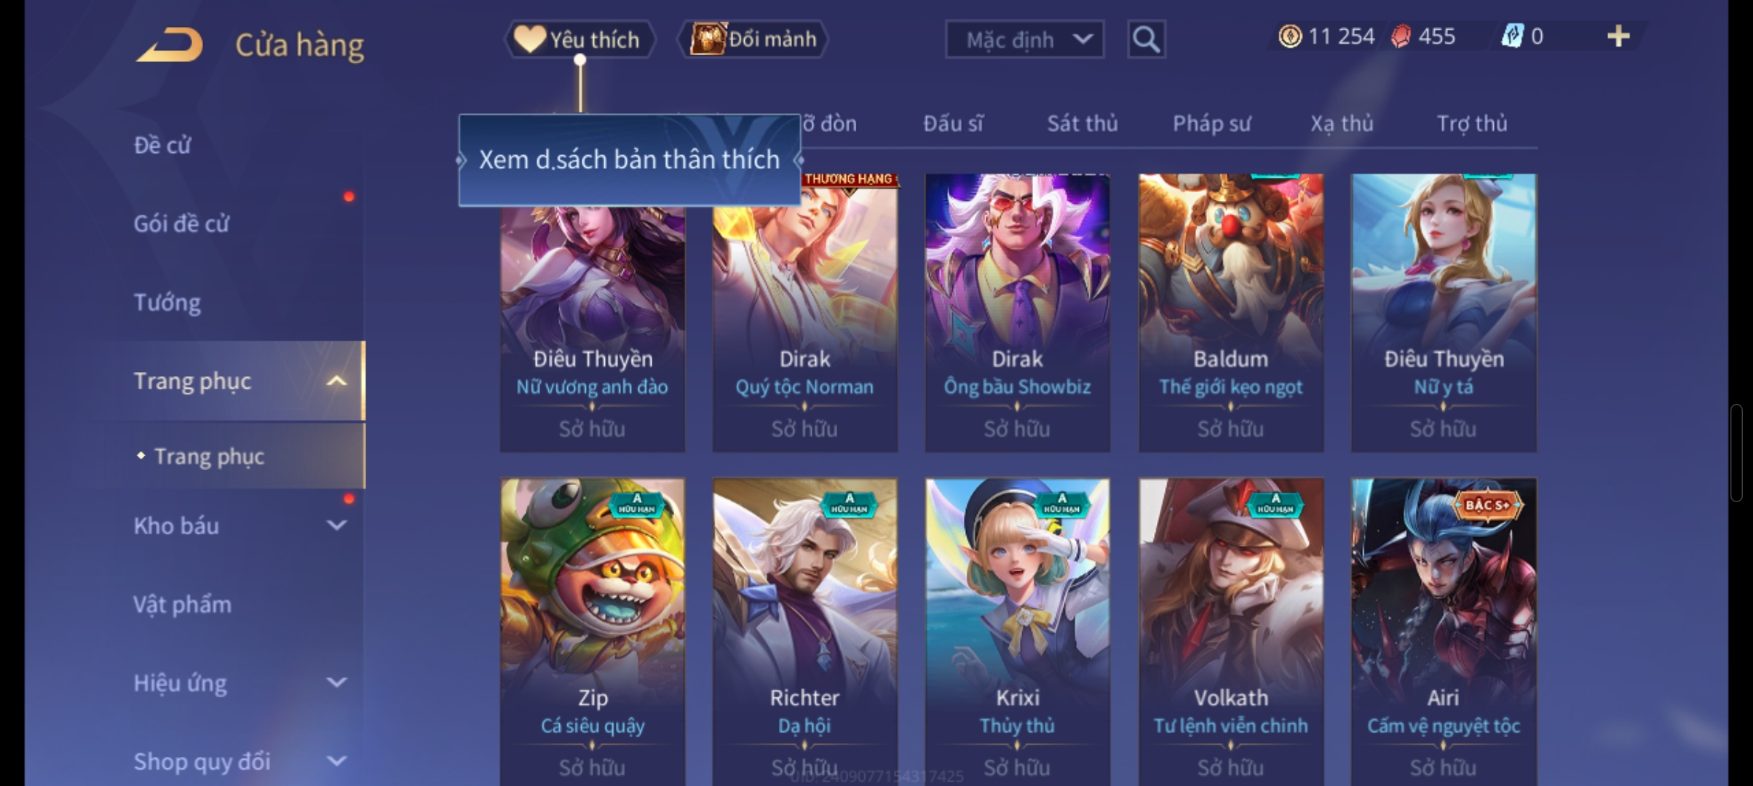Open the Đổi mảnh fragment exchange icon
Viewport: 1753px width, 786px height.
tap(708, 39)
